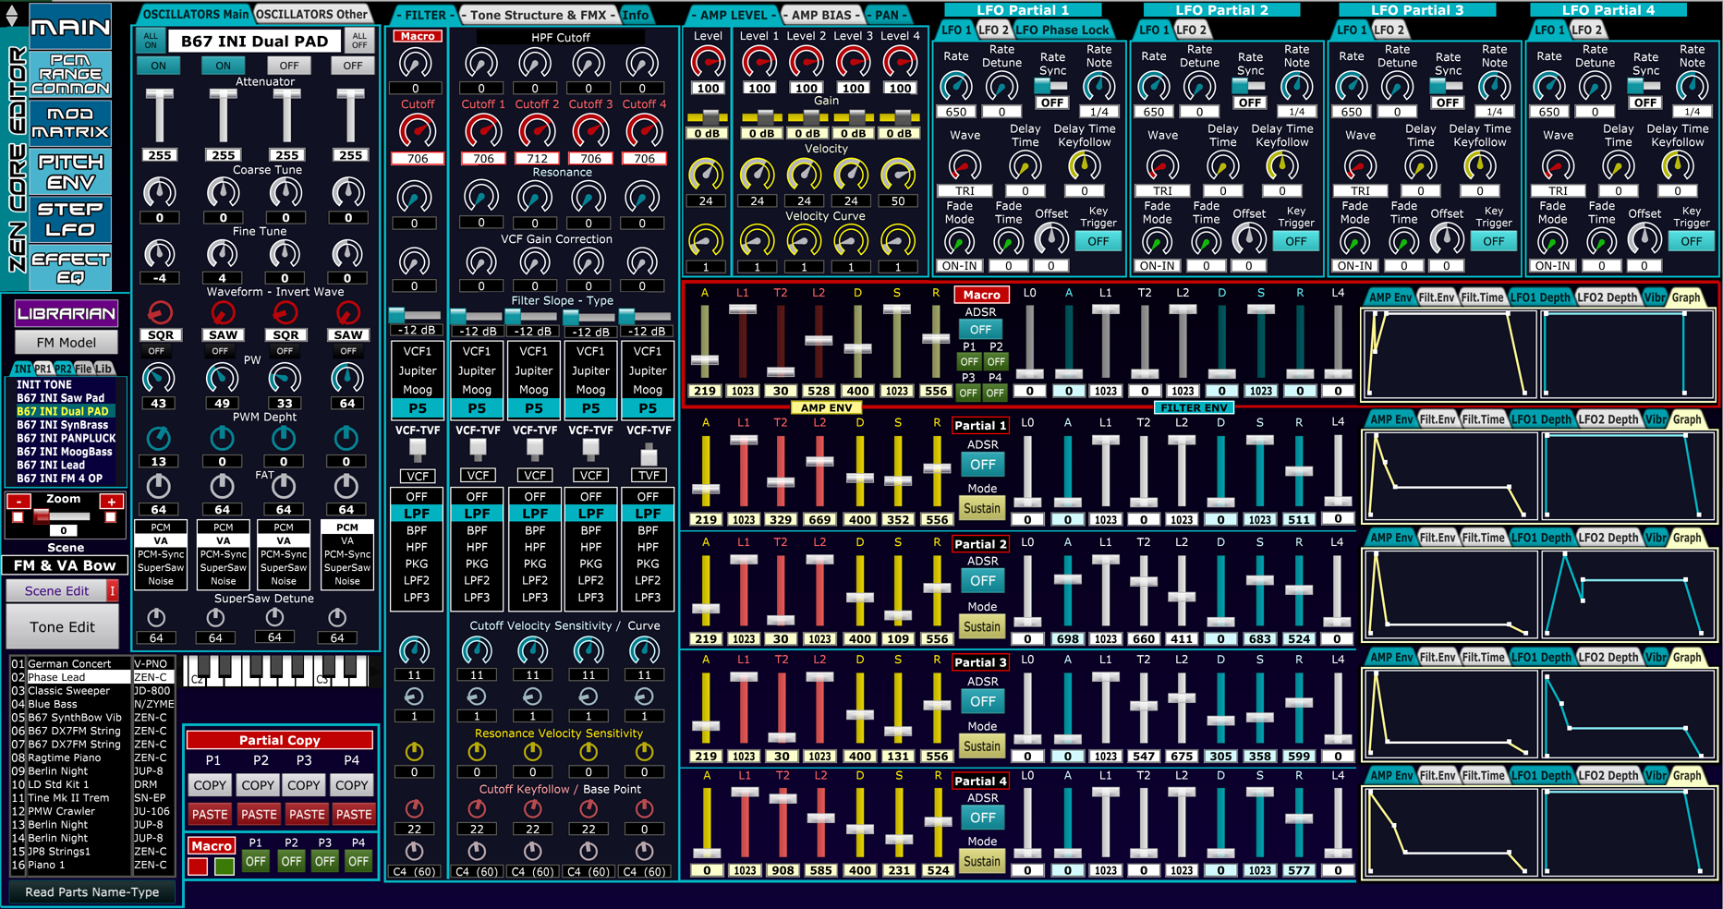Open the AMP BIAS tab
The height and width of the screenshot is (909, 1723).
point(820,15)
